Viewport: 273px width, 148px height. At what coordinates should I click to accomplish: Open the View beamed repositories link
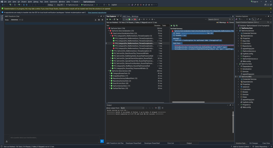click(97, 12)
